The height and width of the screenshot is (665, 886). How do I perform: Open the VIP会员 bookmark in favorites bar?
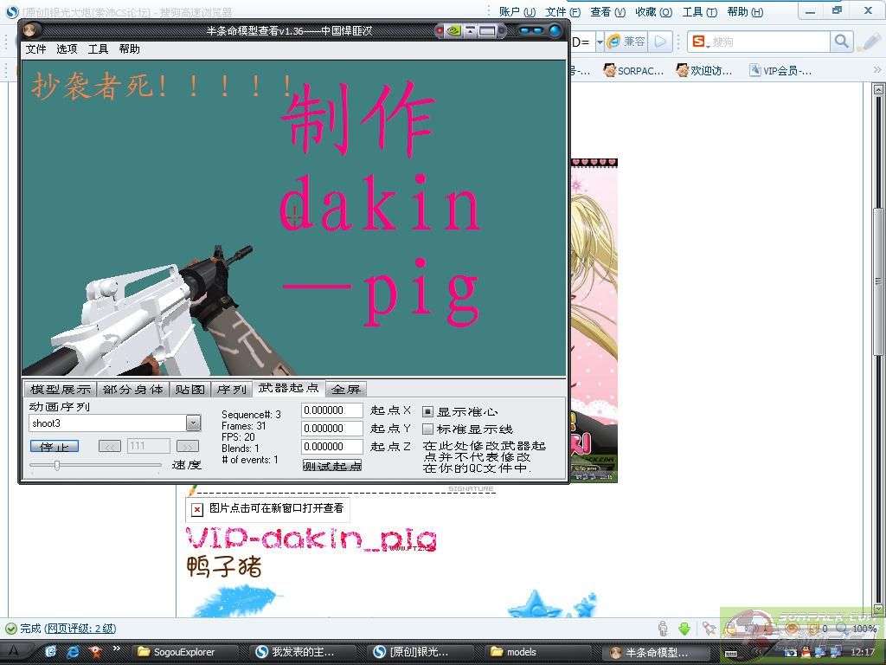(x=780, y=71)
